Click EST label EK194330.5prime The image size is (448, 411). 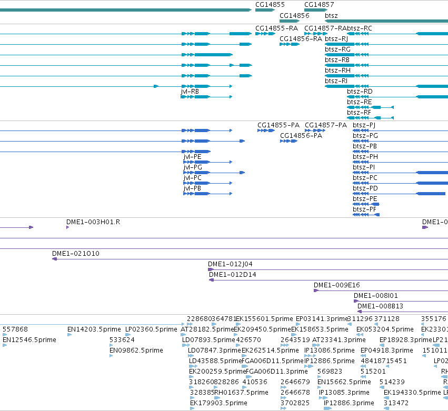413,393
